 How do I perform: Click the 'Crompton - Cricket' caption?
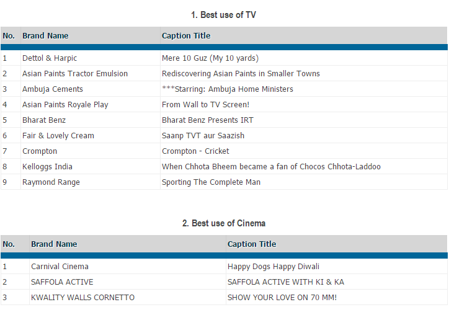point(195,151)
